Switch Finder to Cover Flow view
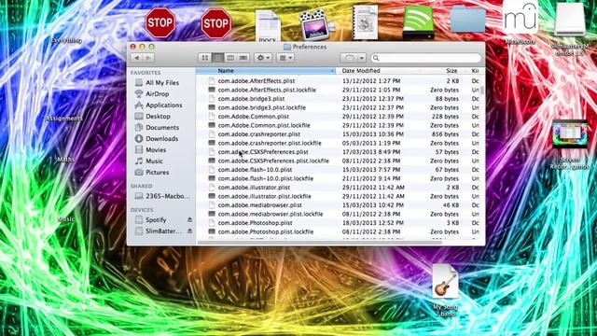Screen dimensions: 597x336 pyautogui.click(x=243, y=58)
